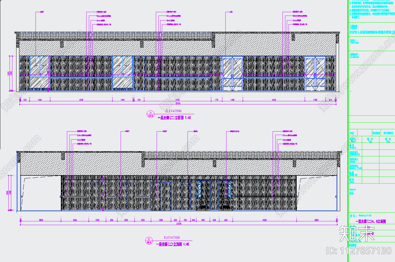Image resolution: width=395 pixels, height=262 pixels.
Task: Select the 560 dimension value
Action: (214, 220)
